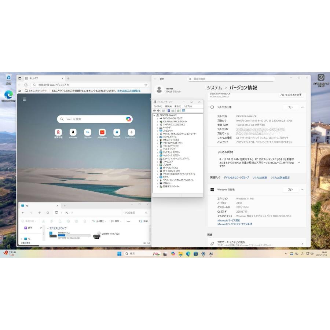The image size is (330, 330).
Task: Add this page to Edge favorites star
Action: (146, 85)
